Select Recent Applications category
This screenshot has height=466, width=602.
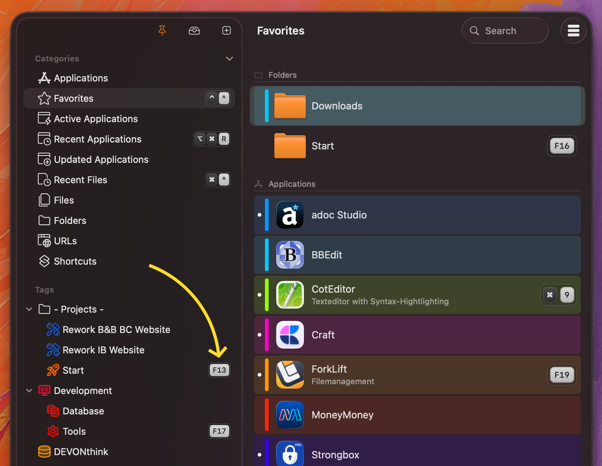[x=98, y=139]
